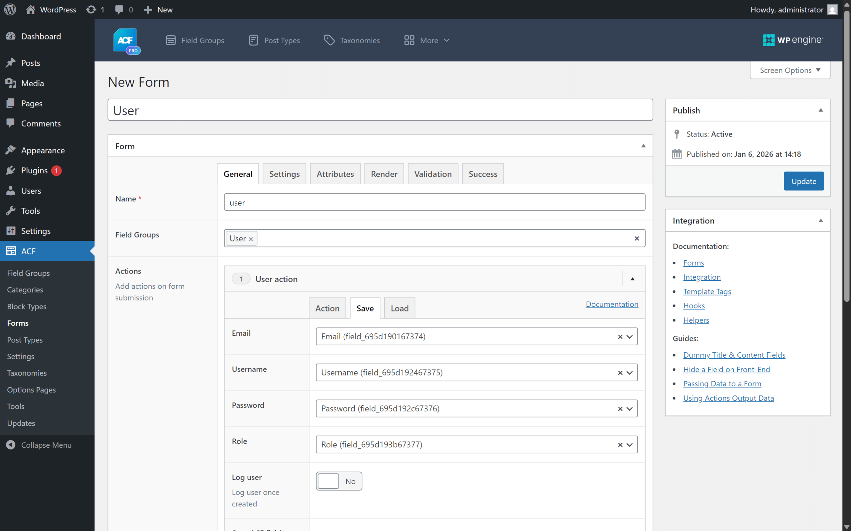Image resolution: width=851 pixels, height=531 pixels.
Task: Open the Email field select dropdown
Action: pos(629,336)
